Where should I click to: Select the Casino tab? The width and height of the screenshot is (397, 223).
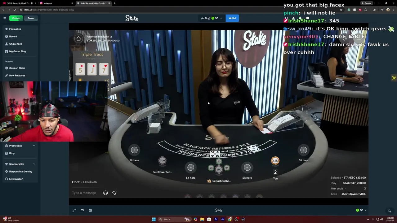16,18
